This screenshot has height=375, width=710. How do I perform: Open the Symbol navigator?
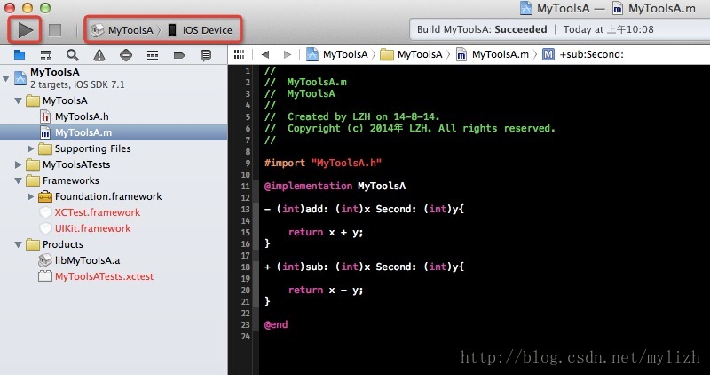46,55
